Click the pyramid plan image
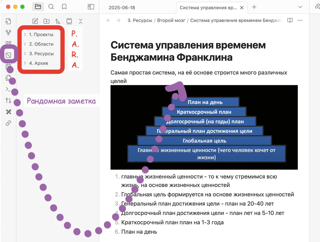 tap(204, 127)
